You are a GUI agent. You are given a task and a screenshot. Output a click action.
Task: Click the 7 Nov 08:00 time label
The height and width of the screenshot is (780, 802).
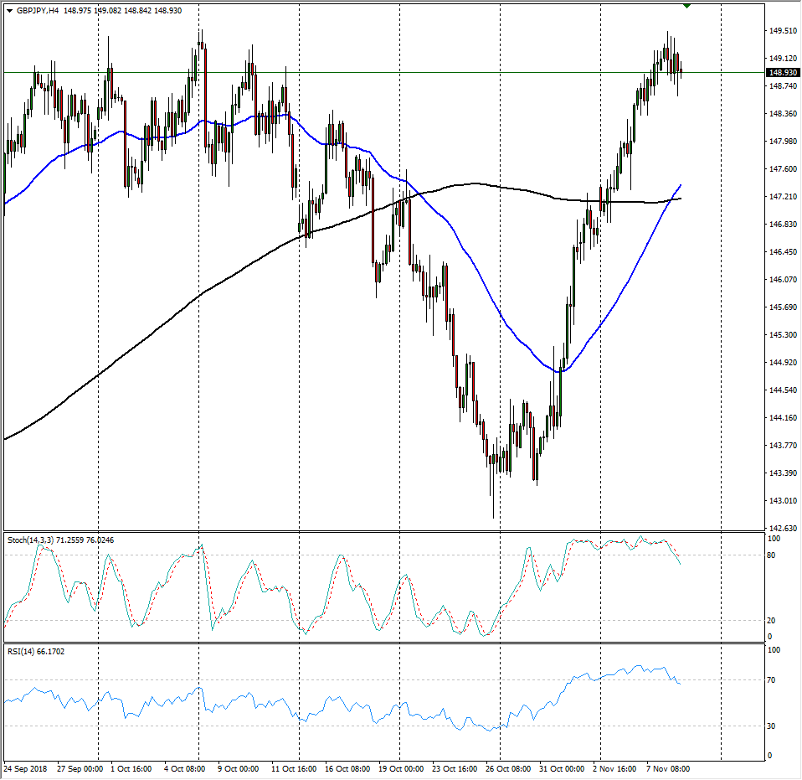pos(666,767)
